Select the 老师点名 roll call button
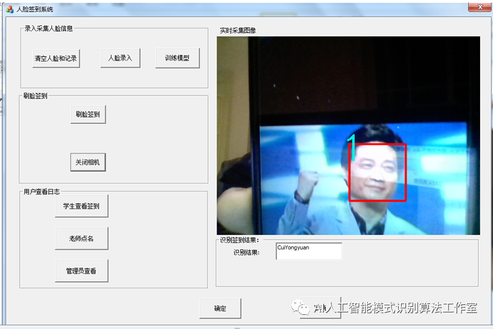Screen dimensions: 493x329 click(81, 238)
